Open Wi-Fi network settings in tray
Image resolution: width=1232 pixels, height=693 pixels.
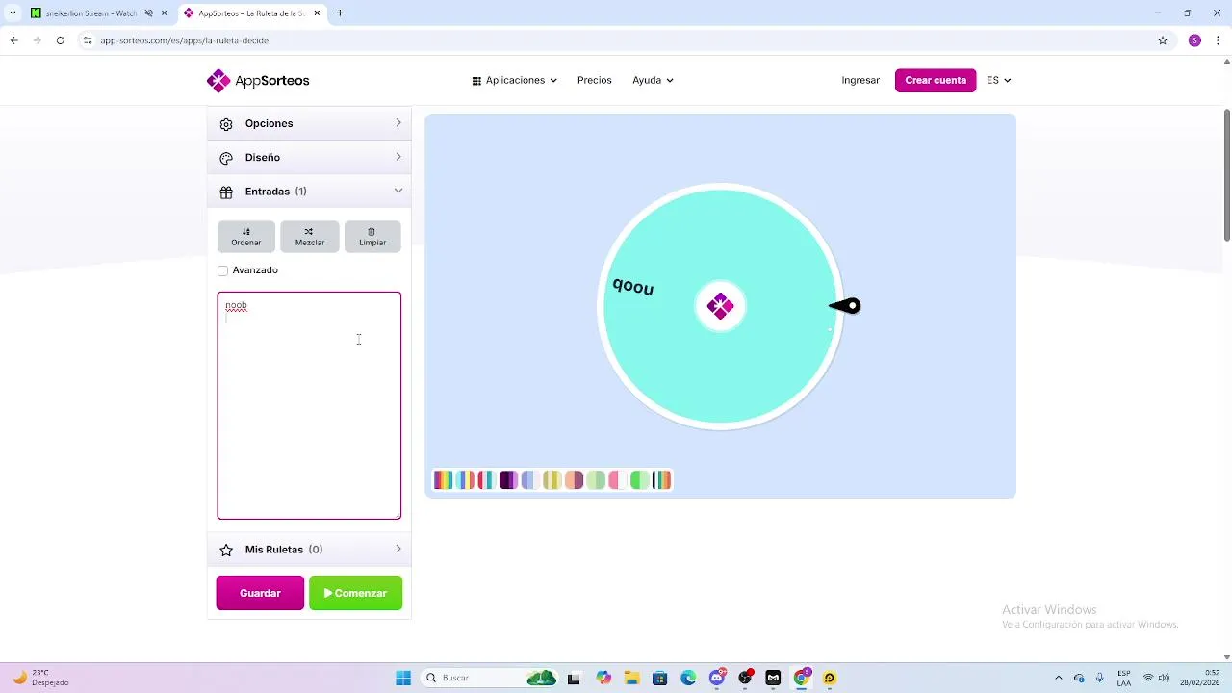pyautogui.click(x=1147, y=678)
